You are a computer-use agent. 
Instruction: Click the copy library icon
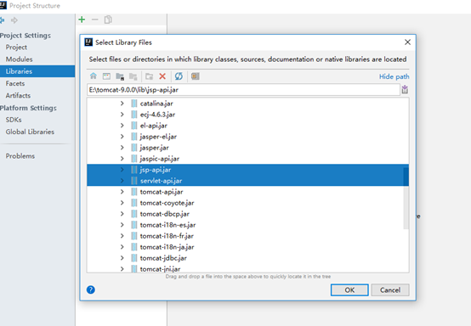tap(108, 20)
